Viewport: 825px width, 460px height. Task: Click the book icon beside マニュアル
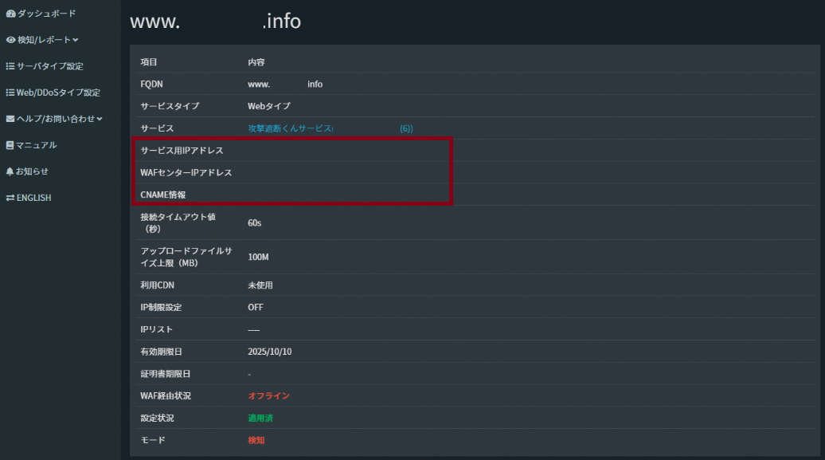(x=10, y=145)
